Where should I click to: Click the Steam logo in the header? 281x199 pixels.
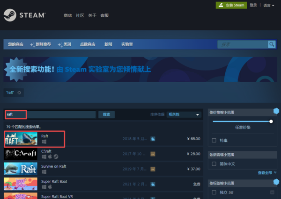pyautogui.click(x=24, y=15)
